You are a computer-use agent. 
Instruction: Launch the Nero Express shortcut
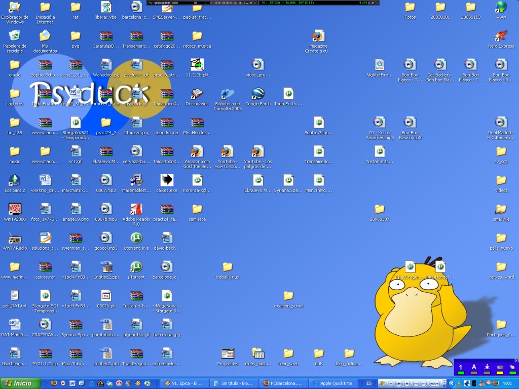(501, 39)
